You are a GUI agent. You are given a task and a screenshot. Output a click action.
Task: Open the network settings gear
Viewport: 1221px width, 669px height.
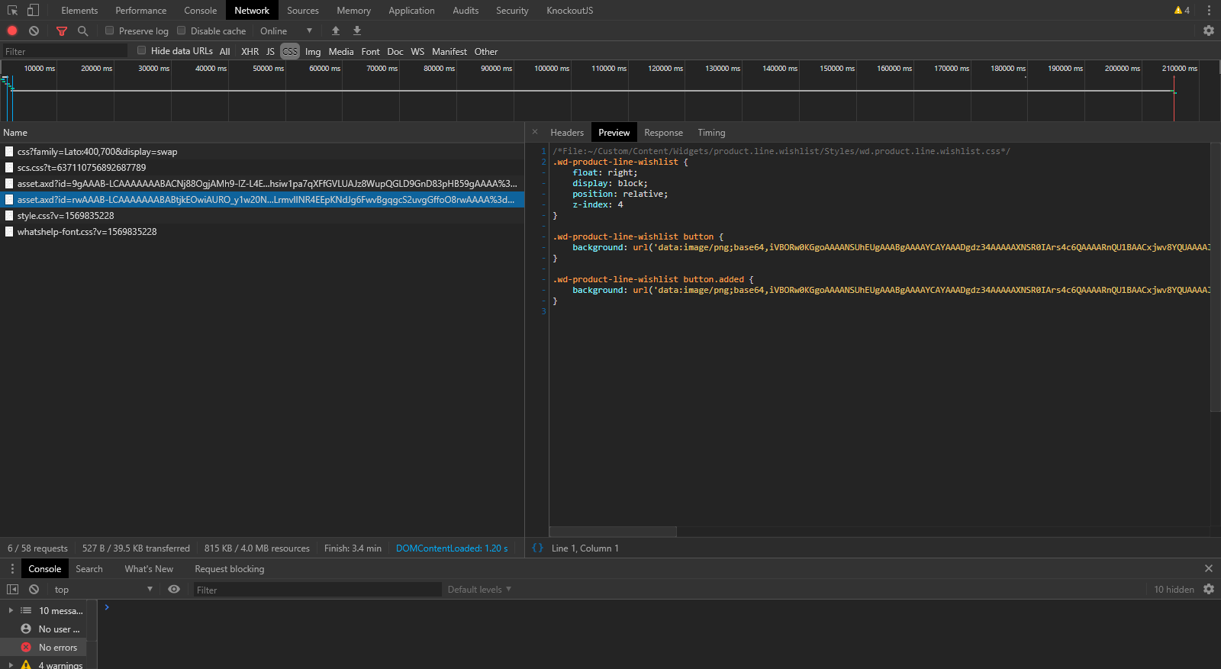click(x=1209, y=31)
